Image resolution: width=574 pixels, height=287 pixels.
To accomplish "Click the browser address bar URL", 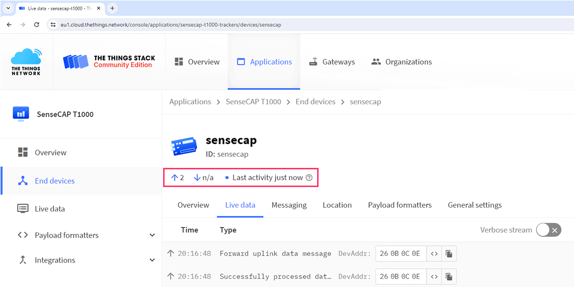I will click(171, 24).
